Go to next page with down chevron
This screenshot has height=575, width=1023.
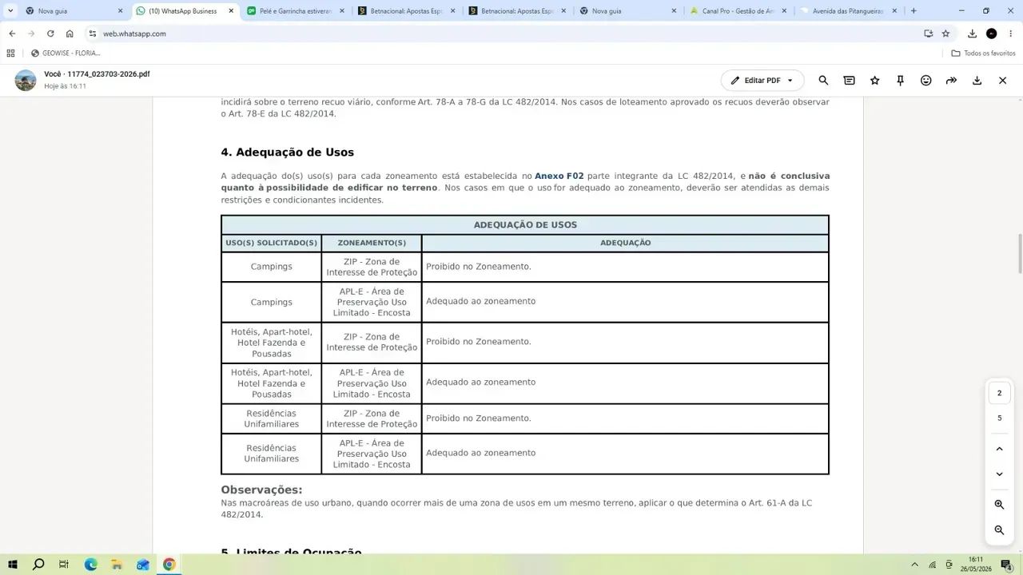(999, 474)
